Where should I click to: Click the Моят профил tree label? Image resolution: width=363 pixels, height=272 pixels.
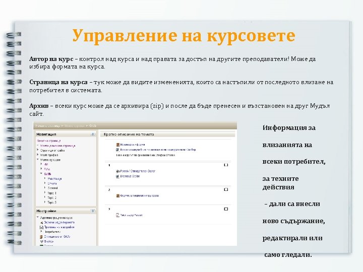49,155
